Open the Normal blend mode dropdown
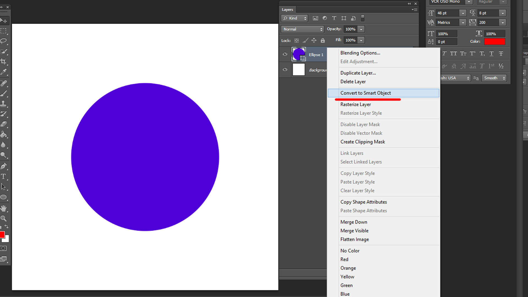Screen dimensions: 528x297 pos(302,29)
